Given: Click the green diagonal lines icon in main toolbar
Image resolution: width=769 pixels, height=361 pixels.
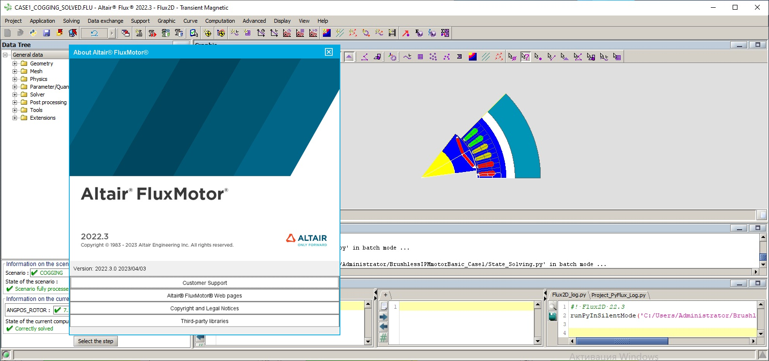Looking at the screenshot, I should click(x=339, y=33).
